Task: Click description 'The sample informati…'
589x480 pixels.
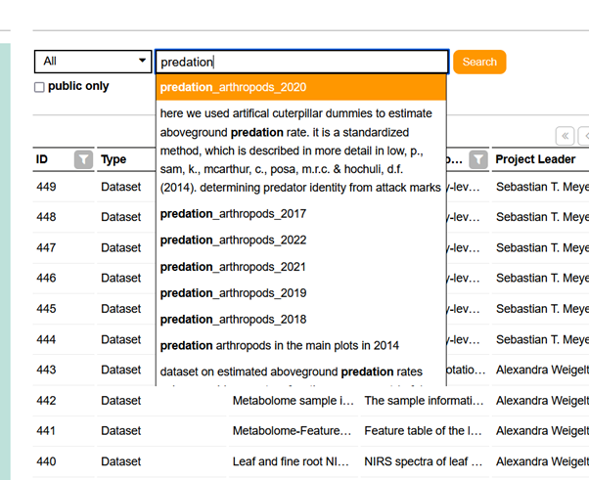Action: [424, 401]
